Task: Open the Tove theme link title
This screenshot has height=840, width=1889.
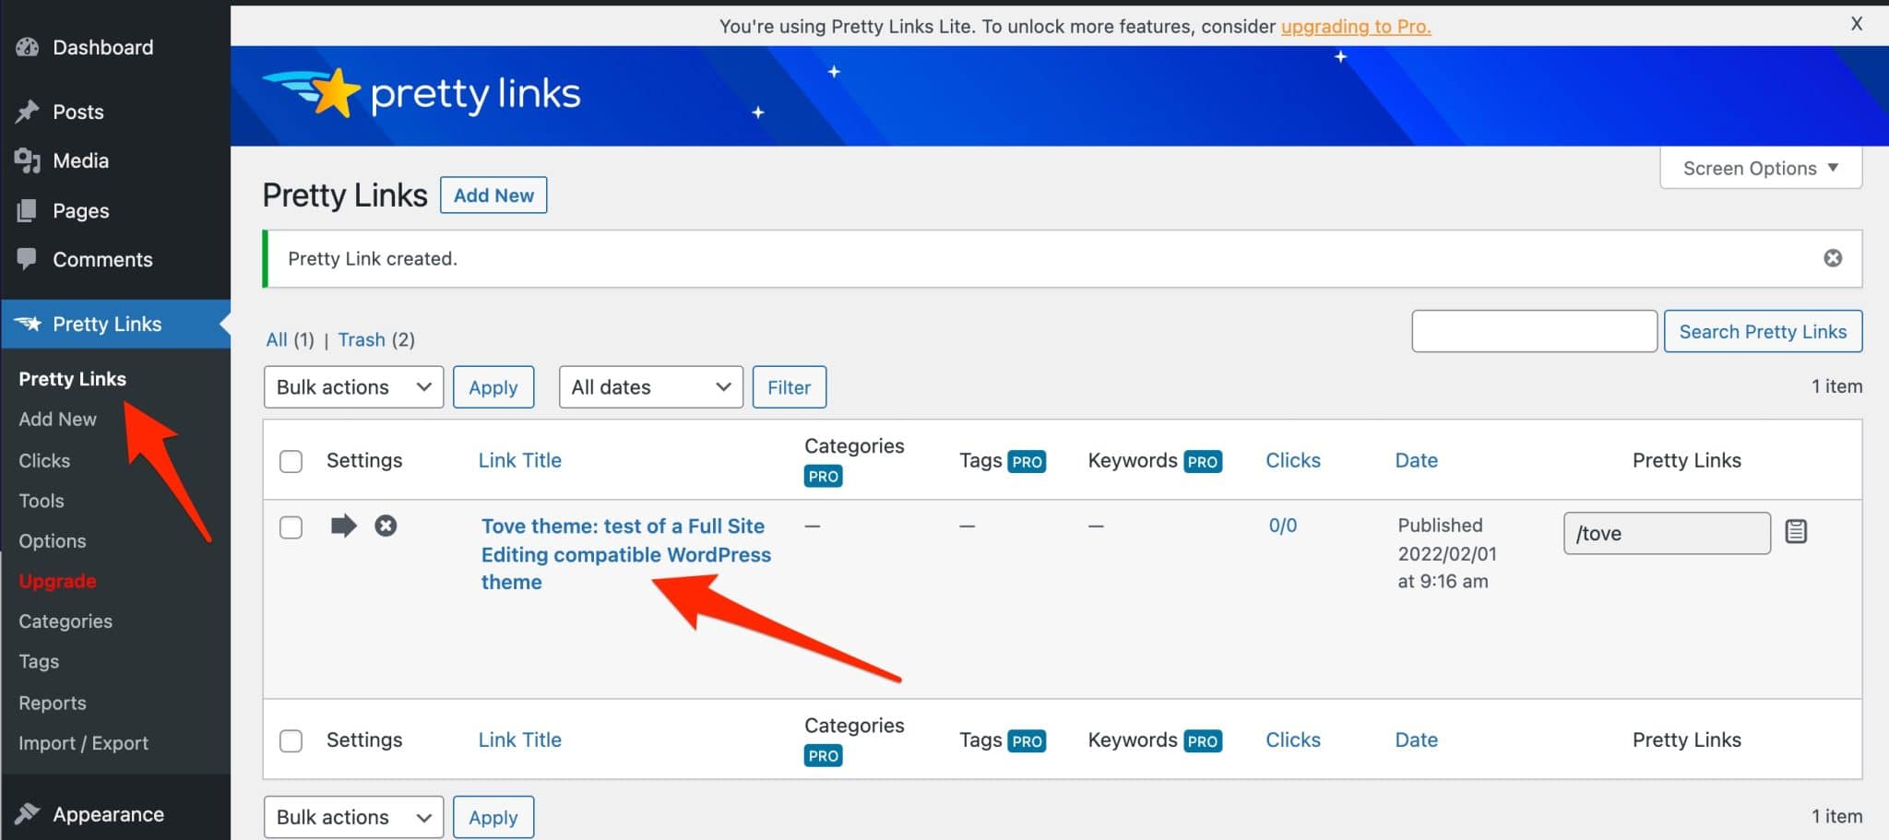Action: click(625, 554)
